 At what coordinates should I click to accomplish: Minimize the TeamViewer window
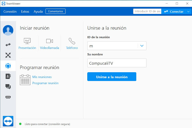(167, 4)
